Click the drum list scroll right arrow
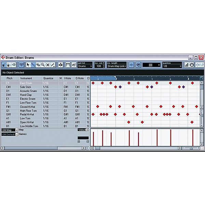Viewport: 205px width, 205px height. pyautogui.click(x=84, y=148)
